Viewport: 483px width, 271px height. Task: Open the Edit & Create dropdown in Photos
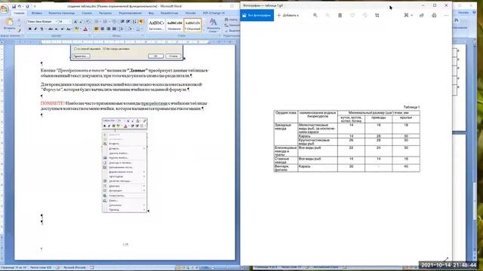pyautogui.click(x=408, y=15)
